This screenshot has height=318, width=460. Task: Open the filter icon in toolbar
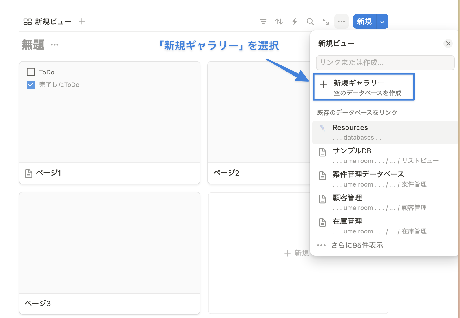click(263, 21)
